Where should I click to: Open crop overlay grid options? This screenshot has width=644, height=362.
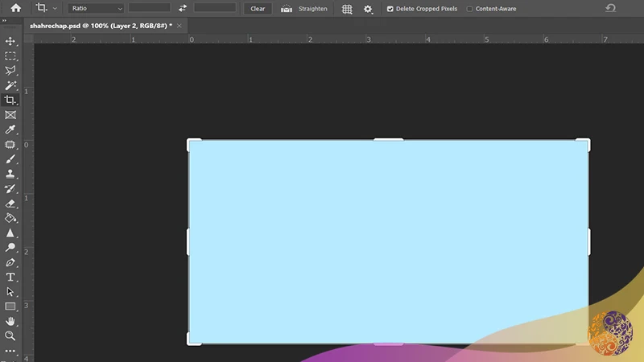[x=347, y=9]
